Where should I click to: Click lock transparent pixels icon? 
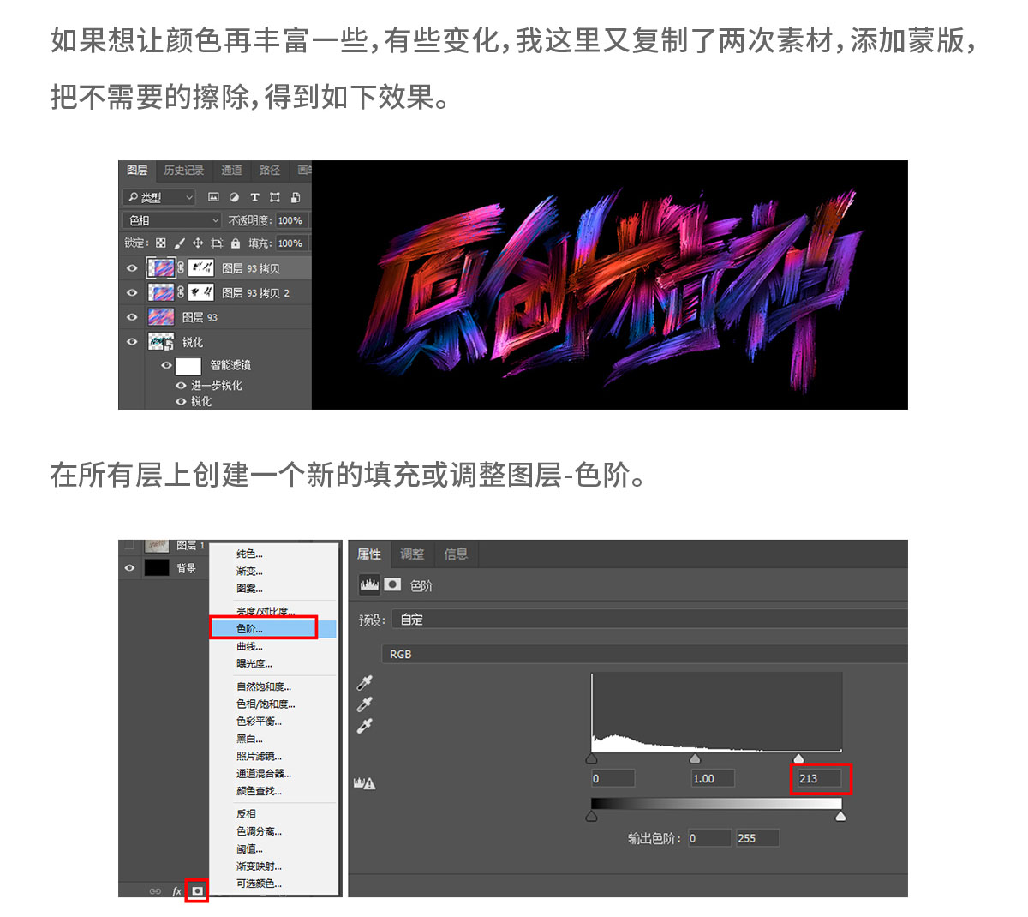click(x=160, y=243)
